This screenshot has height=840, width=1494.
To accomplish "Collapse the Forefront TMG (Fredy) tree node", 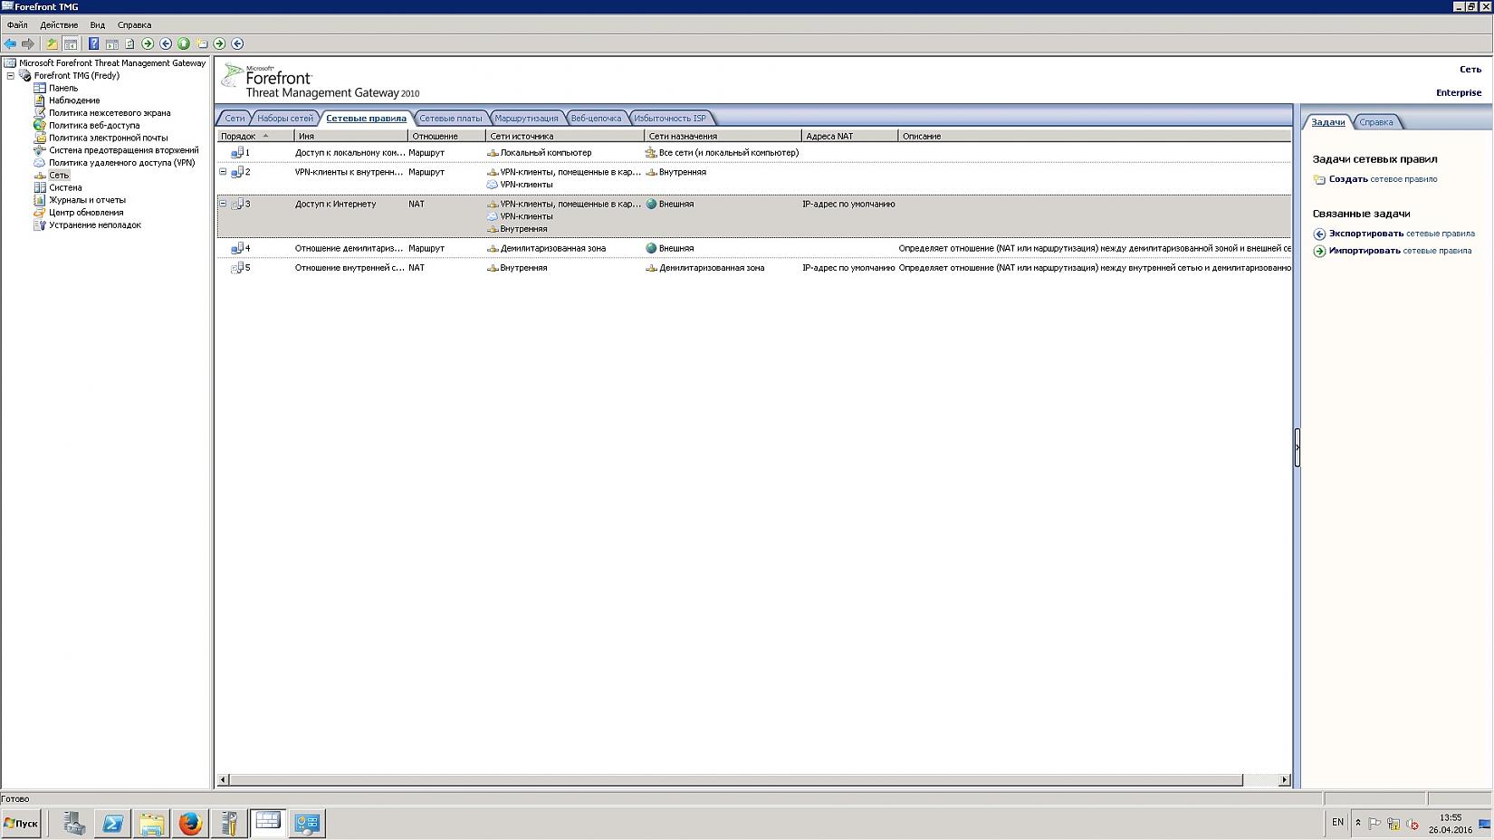I will 11,76.
